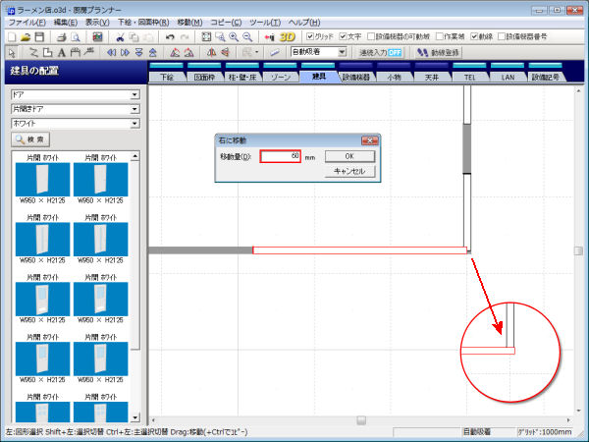The image size is (589, 442).
Task: Click OK in the 右に移動 dialog
Action: coord(349,156)
